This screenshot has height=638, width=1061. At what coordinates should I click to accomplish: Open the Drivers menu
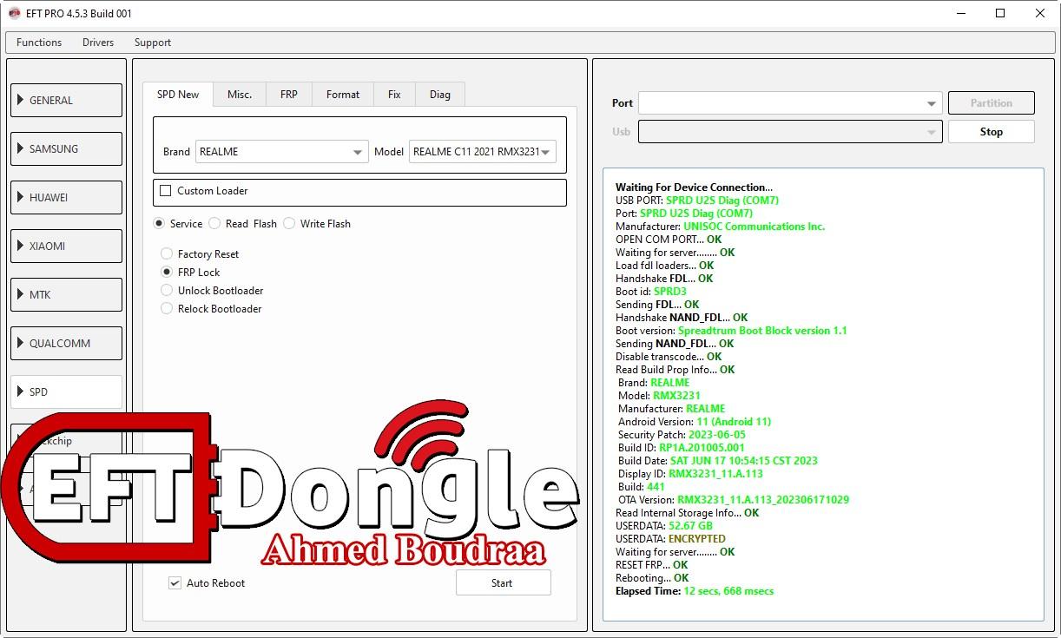coord(97,42)
